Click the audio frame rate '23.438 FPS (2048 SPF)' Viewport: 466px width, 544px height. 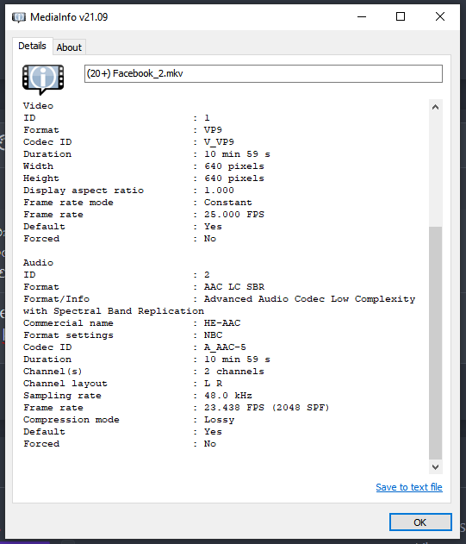tap(266, 408)
